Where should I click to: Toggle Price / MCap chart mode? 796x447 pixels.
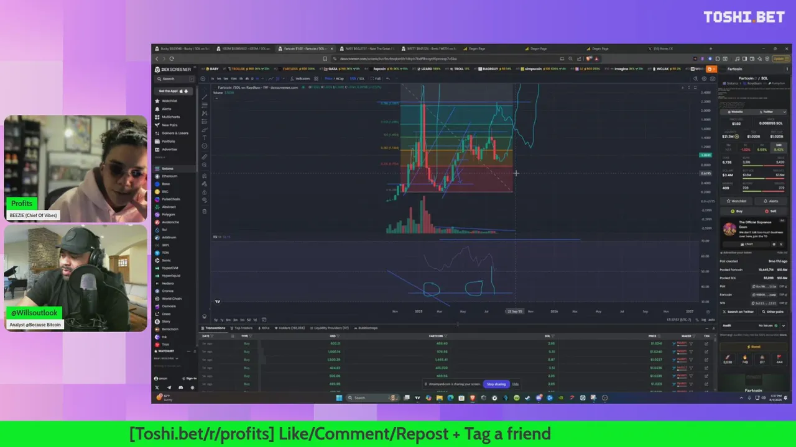[x=335, y=79]
